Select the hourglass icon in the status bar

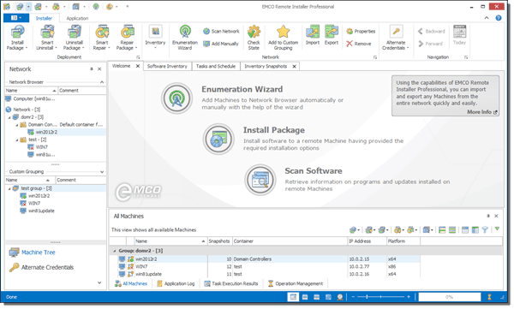pyautogui.click(x=489, y=297)
